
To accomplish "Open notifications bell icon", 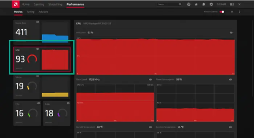I will pos(204,4).
